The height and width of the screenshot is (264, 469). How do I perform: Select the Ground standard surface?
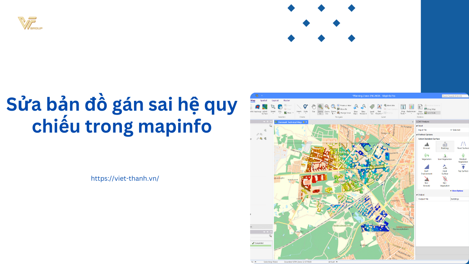point(426,145)
